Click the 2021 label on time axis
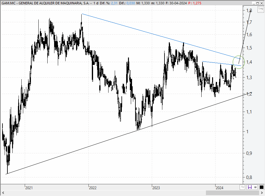 [29, 188]
